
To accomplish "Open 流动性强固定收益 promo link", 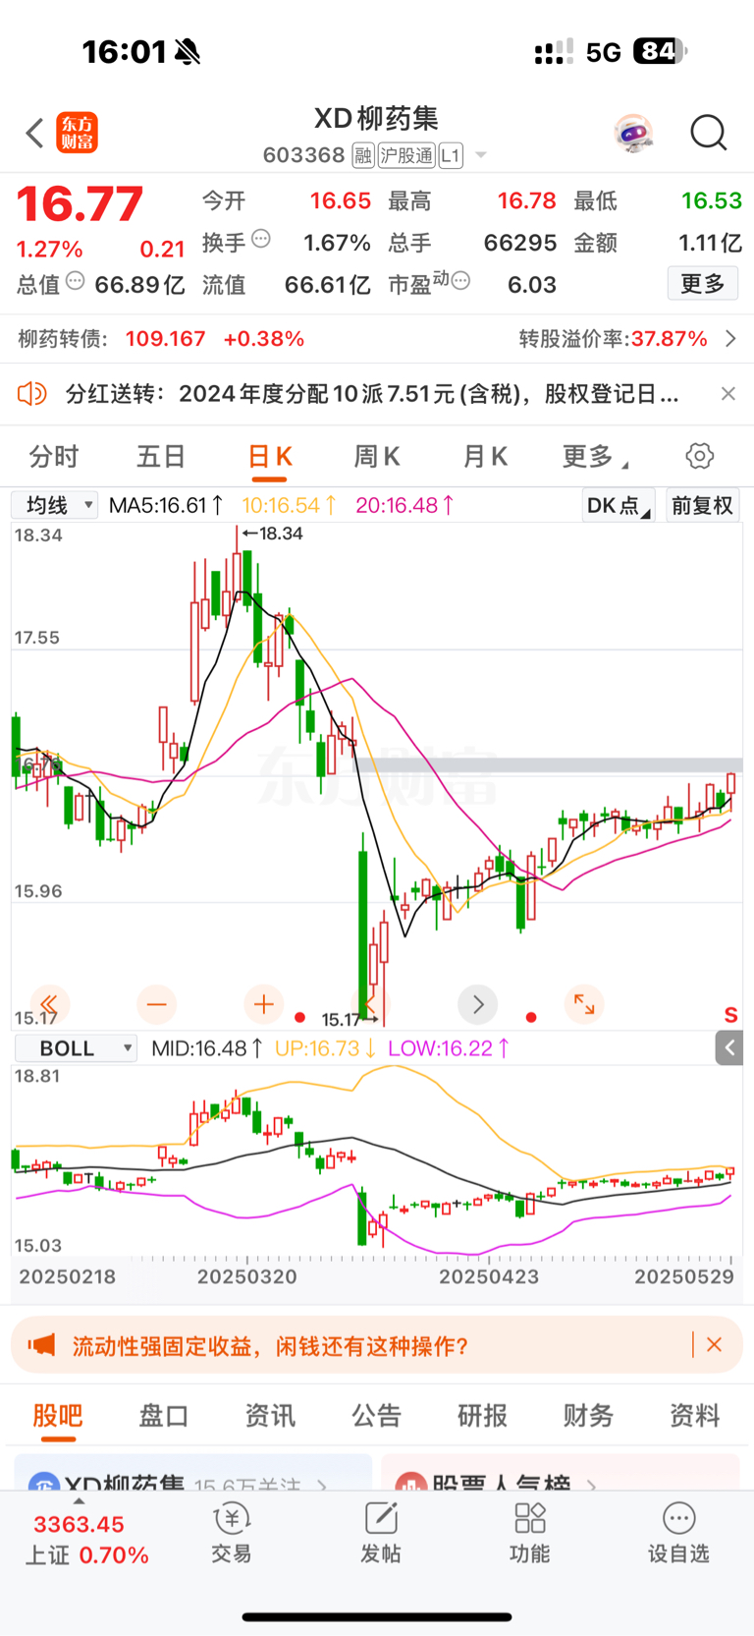I will (270, 1345).
